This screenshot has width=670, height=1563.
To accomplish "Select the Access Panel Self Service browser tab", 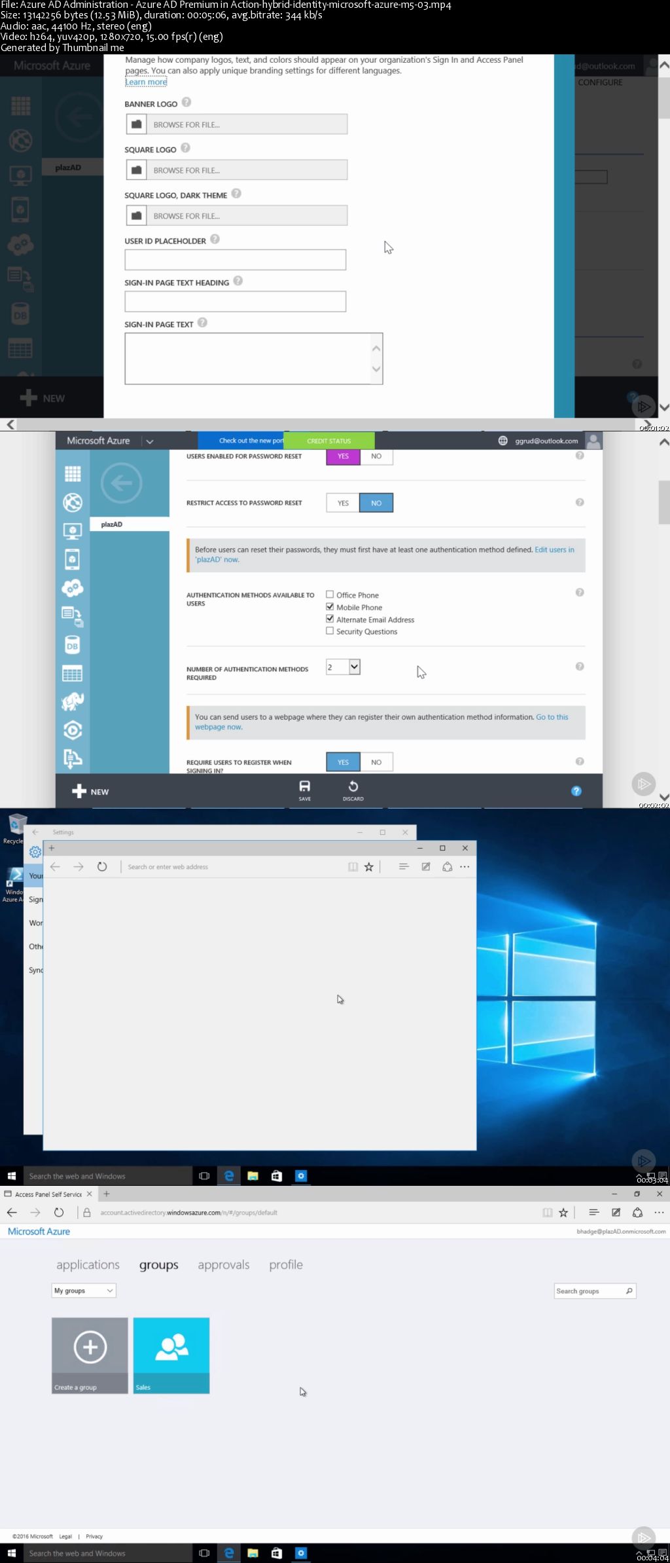I will pyautogui.click(x=49, y=1194).
